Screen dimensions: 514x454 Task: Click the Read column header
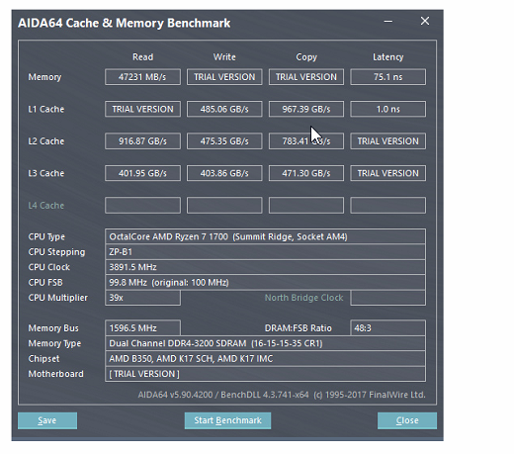click(142, 57)
